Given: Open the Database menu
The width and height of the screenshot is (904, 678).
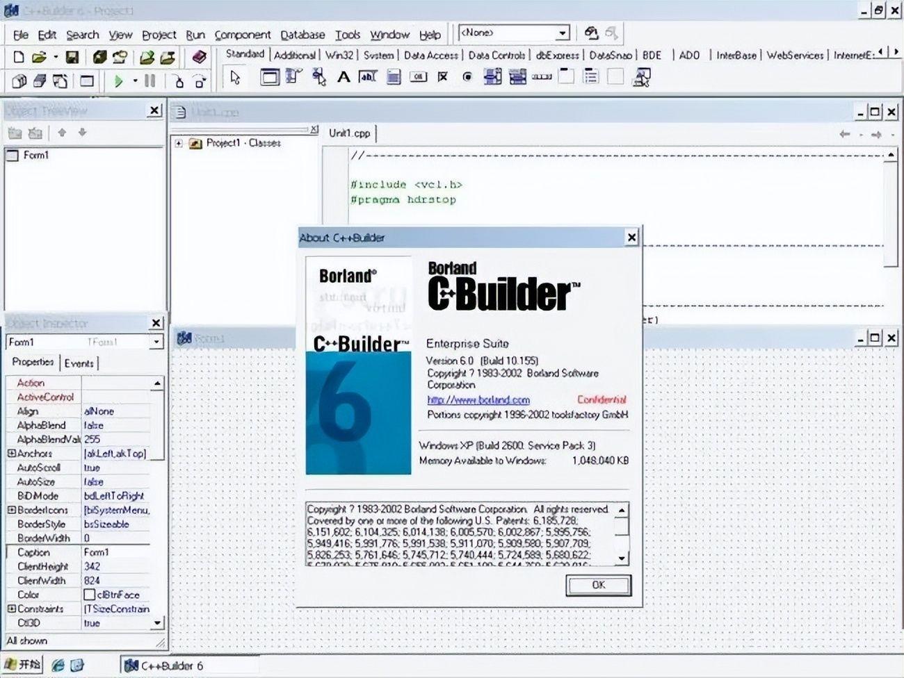Looking at the screenshot, I should 302,35.
